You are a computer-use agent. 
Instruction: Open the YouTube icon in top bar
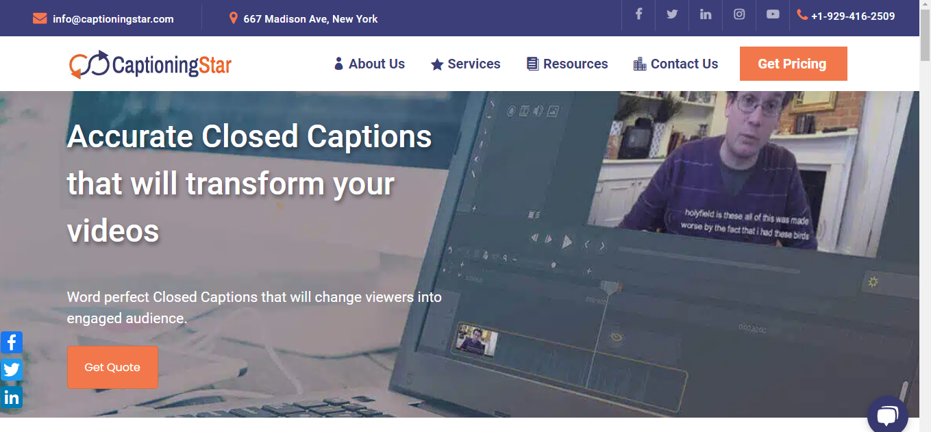pos(773,14)
